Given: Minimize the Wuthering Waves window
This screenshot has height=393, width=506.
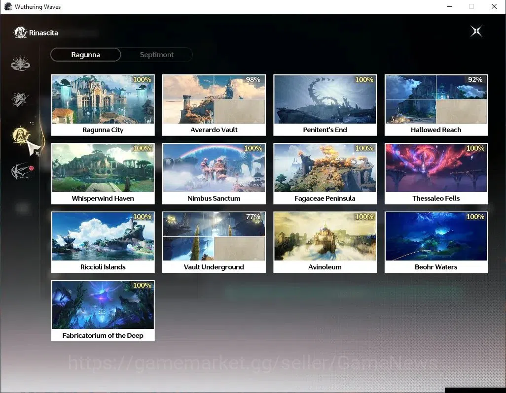Looking at the screenshot, I should (x=449, y=6).
